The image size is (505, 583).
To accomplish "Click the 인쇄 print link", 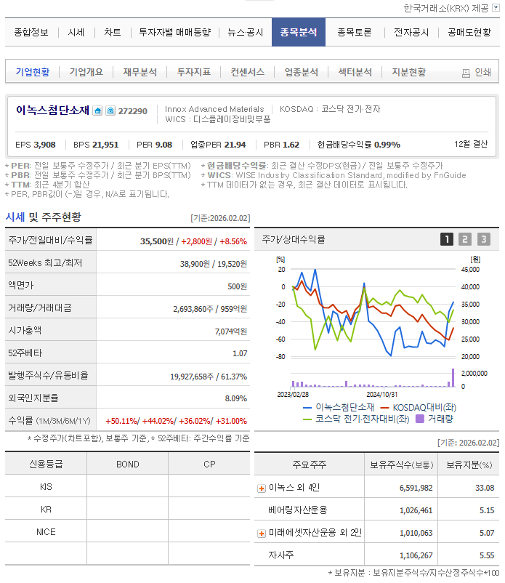I will click(x=482, y=72).
